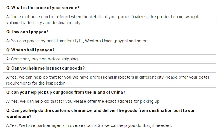Screen dimensions: 219x132
Task: Select the "When shall I pay you?" question
Action: (30, 50)
